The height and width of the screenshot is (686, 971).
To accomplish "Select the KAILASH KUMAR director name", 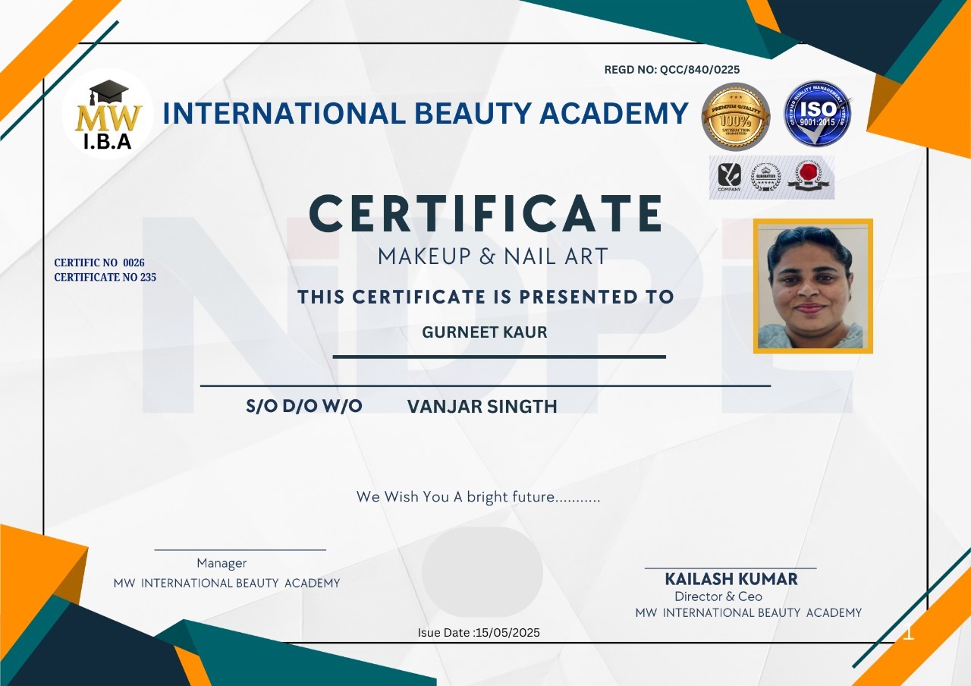I will [731, 579].
